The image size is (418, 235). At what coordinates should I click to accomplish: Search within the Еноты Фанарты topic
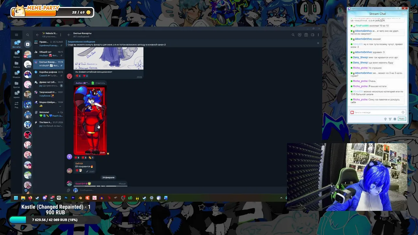(x=293, y=35)
